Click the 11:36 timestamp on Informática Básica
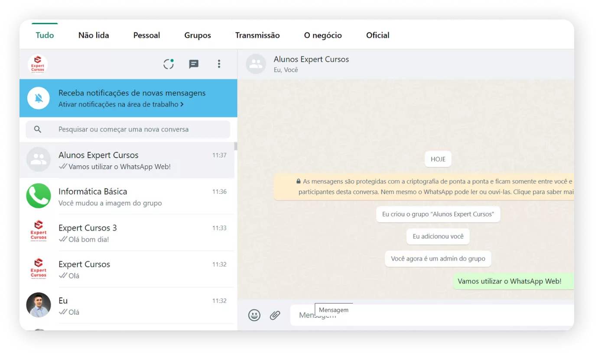 pyautogui.click(x=219, y=192)
